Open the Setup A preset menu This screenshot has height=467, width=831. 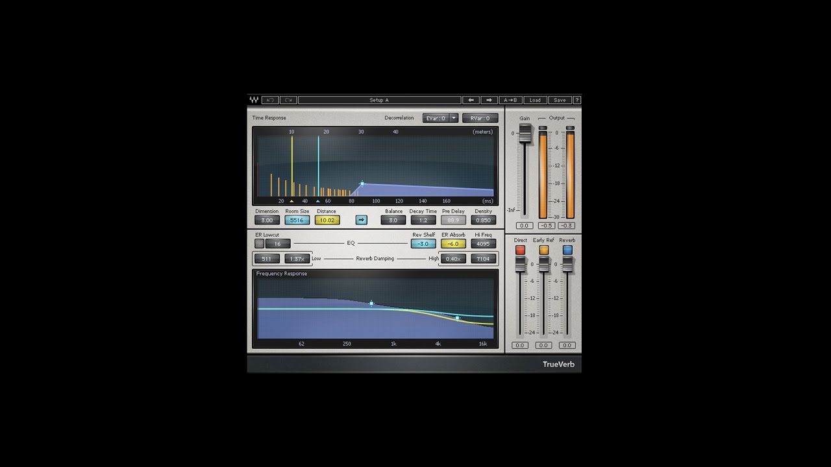click(379, 100)
